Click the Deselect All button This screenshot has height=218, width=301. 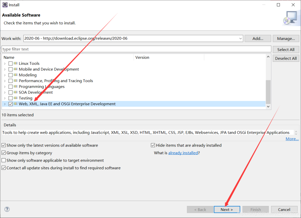286,58
